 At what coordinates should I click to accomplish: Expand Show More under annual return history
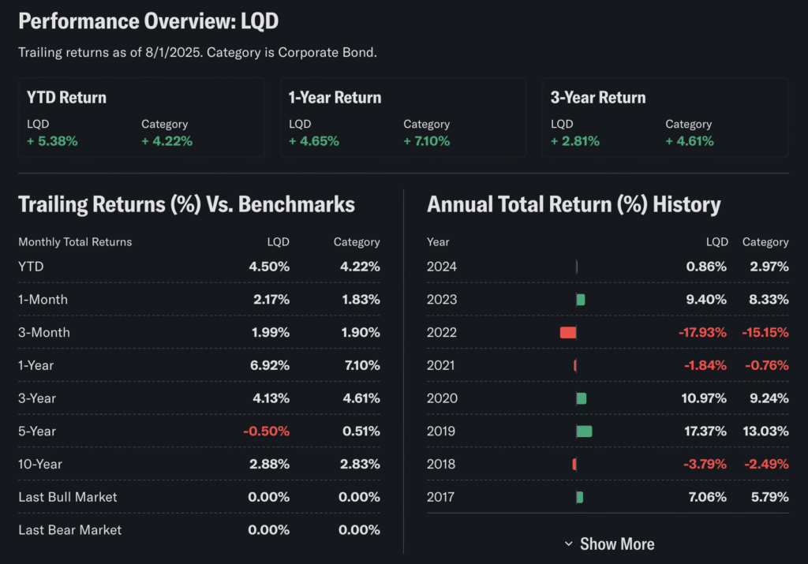pos(610,544)
